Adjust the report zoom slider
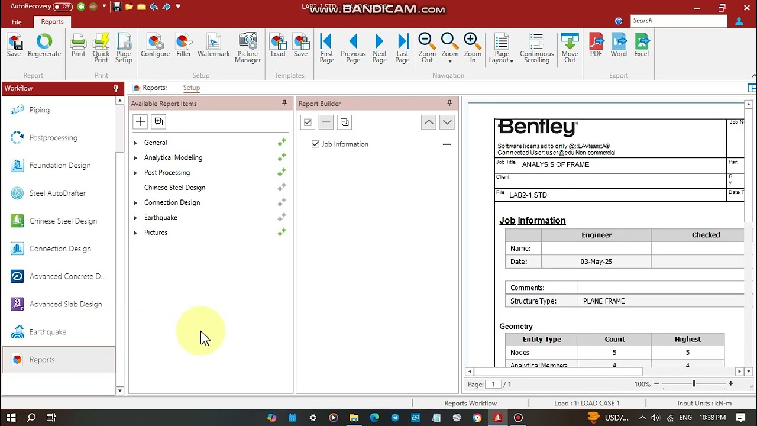Screen dimensions: 757x426 tap(694, 384)
